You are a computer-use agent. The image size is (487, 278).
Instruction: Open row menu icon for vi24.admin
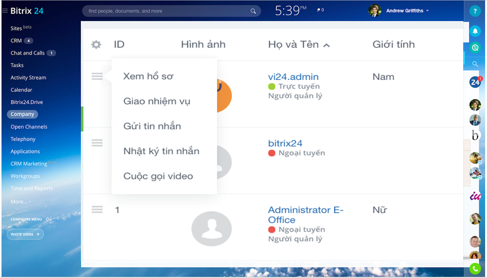pyautogui.click(x=97, y=76)
